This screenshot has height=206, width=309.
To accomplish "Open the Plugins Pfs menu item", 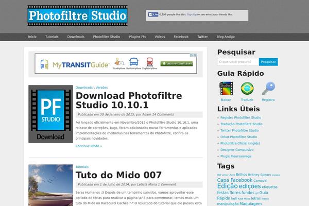I will click(x=138, y=37).
